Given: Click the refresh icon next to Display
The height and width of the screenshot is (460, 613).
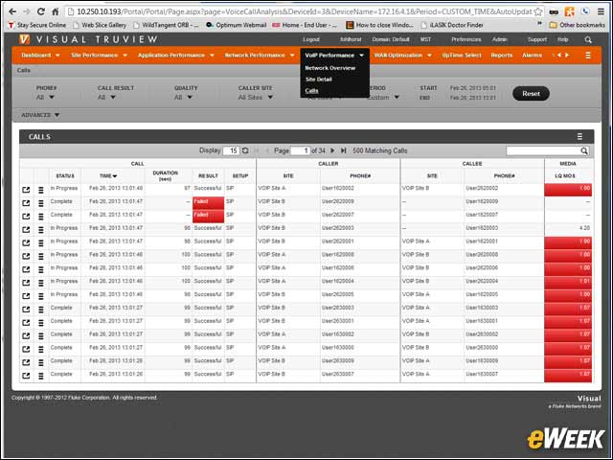Looking at the screenshot, I should click(245, 150).
